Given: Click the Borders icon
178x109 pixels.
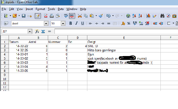Looking at the screenshot, I should pos(169,23).
